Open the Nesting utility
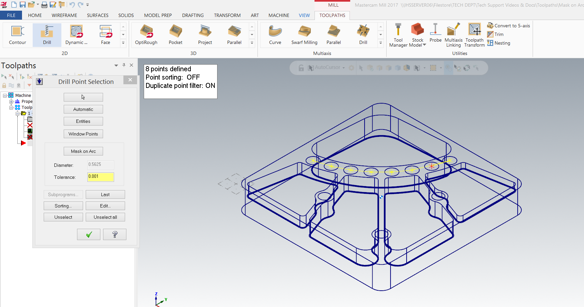Image resolution: width=584 pixels, height=307 pixels. point(499,43)
